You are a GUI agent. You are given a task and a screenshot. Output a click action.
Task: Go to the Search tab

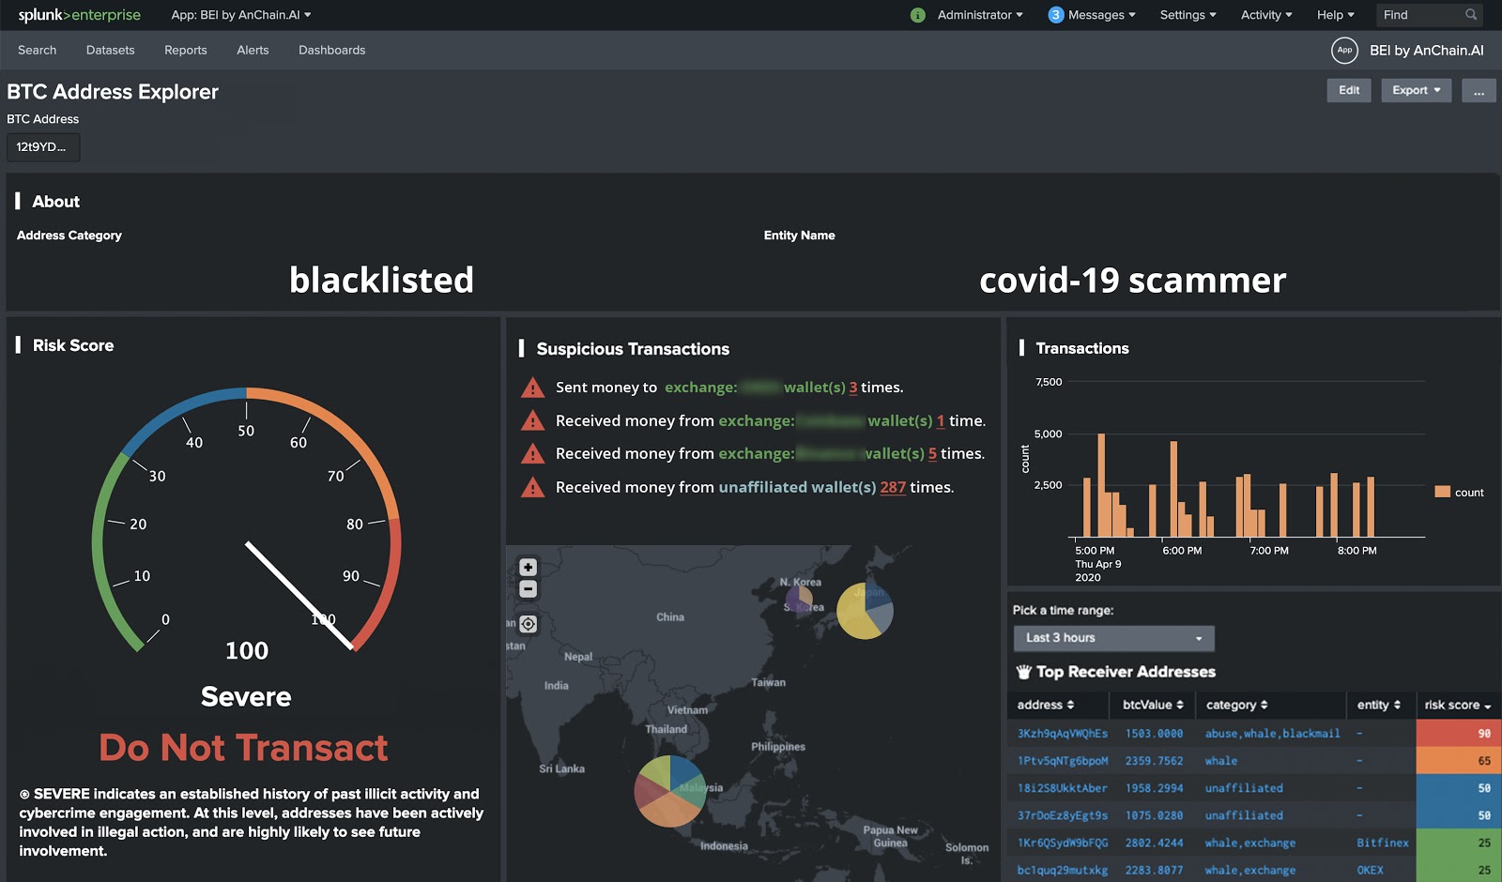tap(37, 51)
